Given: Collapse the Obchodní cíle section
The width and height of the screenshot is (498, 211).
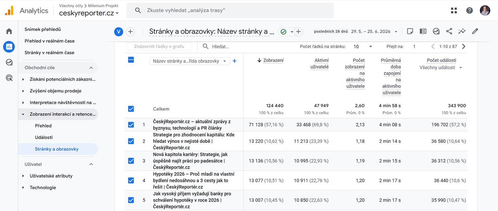Looking at the screenshot, I should click(x=91, y=68).
